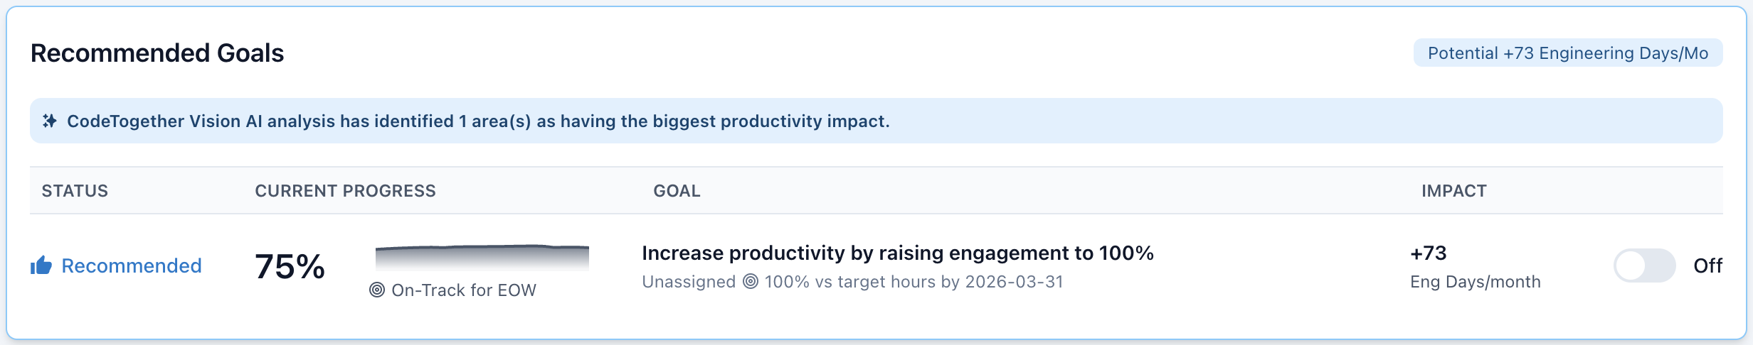Image resolution: width=1753 pixels, height=345 pixels.
Task: Sort by the STATUS column header
Action: tap(75, 191)
